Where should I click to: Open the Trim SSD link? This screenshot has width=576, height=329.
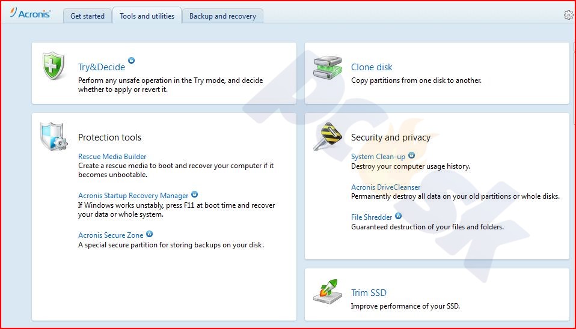pyautogui.click(x=369, y=293)
